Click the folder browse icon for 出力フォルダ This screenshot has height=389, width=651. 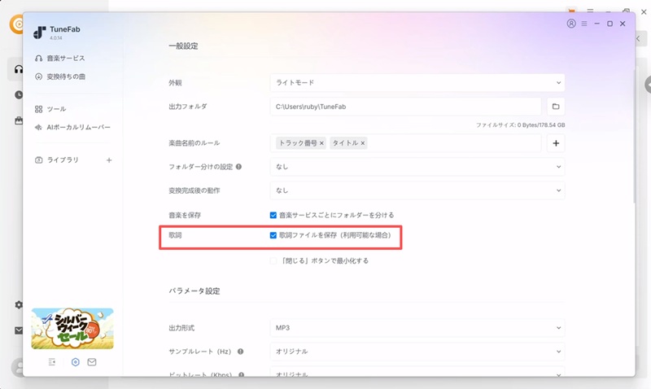[x=556, y=107]
